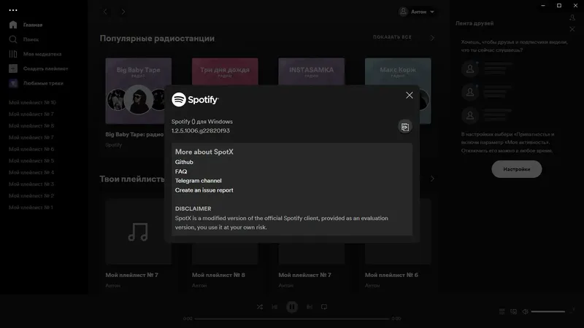The image size is (584, 328).
Task: Open the Макс Корж radio card
Action: (x=398, y=71)
